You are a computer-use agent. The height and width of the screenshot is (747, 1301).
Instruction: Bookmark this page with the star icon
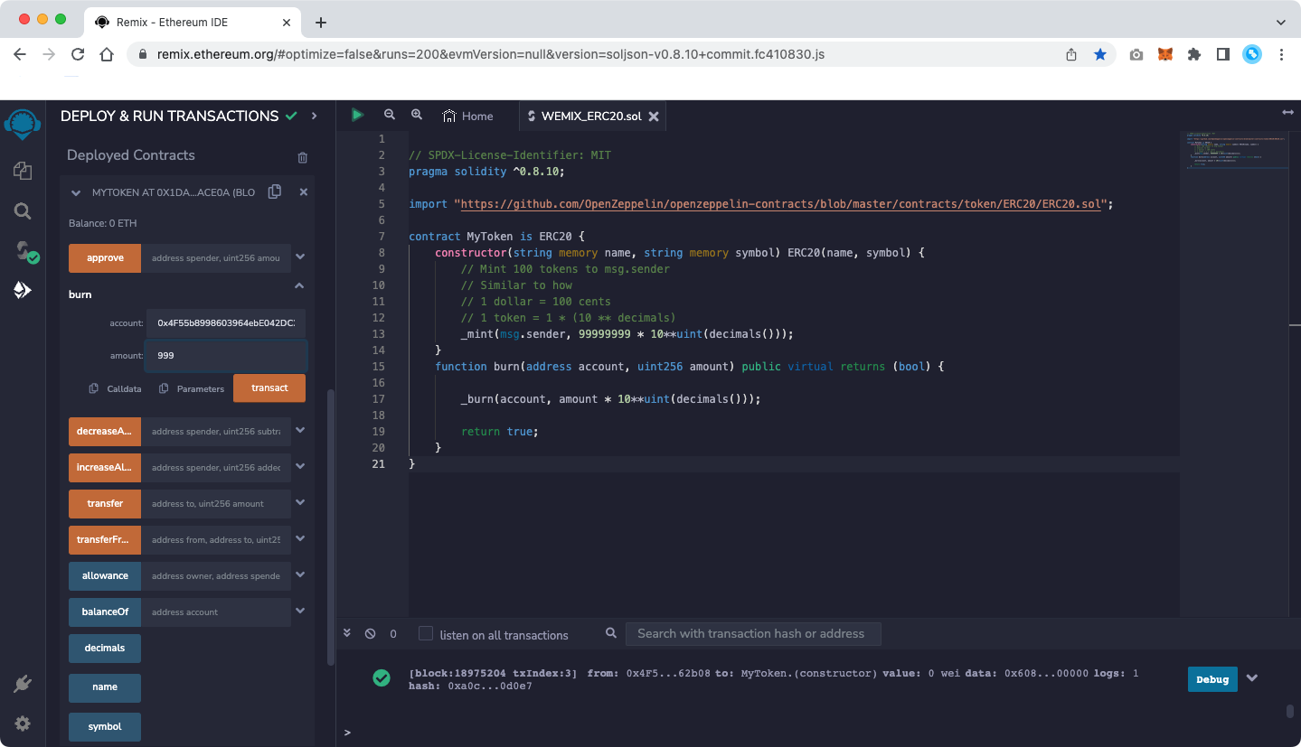pos(1100,54)
